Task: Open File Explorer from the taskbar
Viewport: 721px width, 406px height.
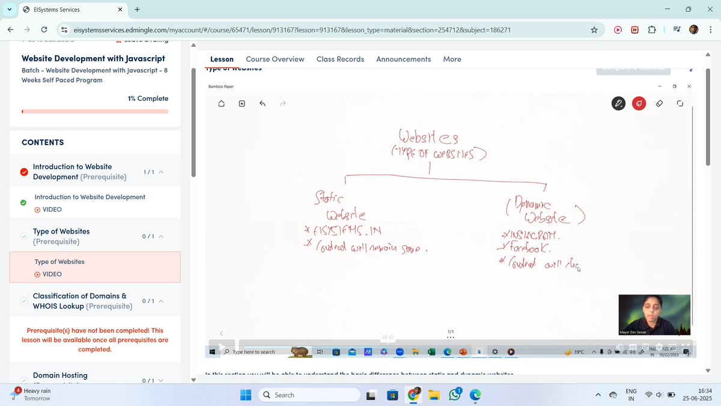Action: pyautogui.click(x=434, y=395)
